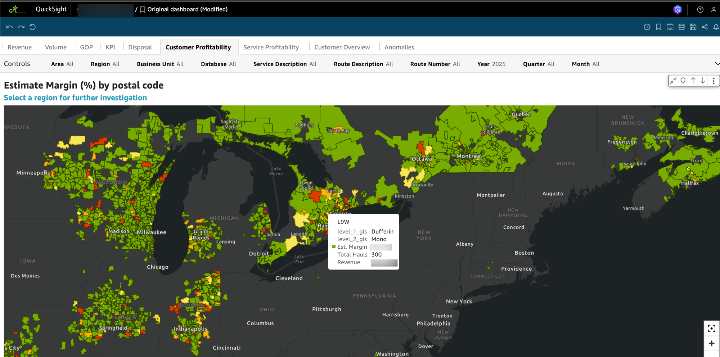Image resolution: width=720 pixels, height=357 pixels.
Task: Open the share icon in the toolbar
Action: click(705, 27)
